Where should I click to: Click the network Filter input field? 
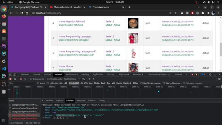[x=22, y=83]
